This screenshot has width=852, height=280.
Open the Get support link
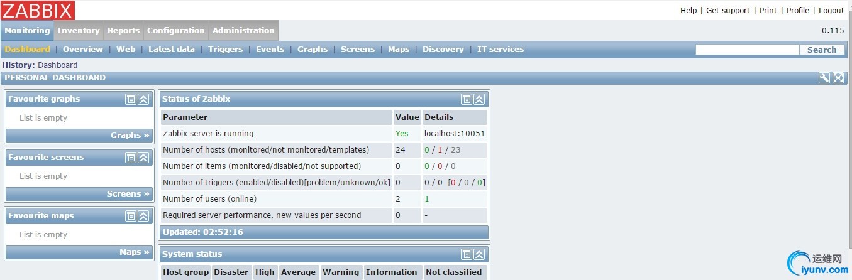(728, 10)
